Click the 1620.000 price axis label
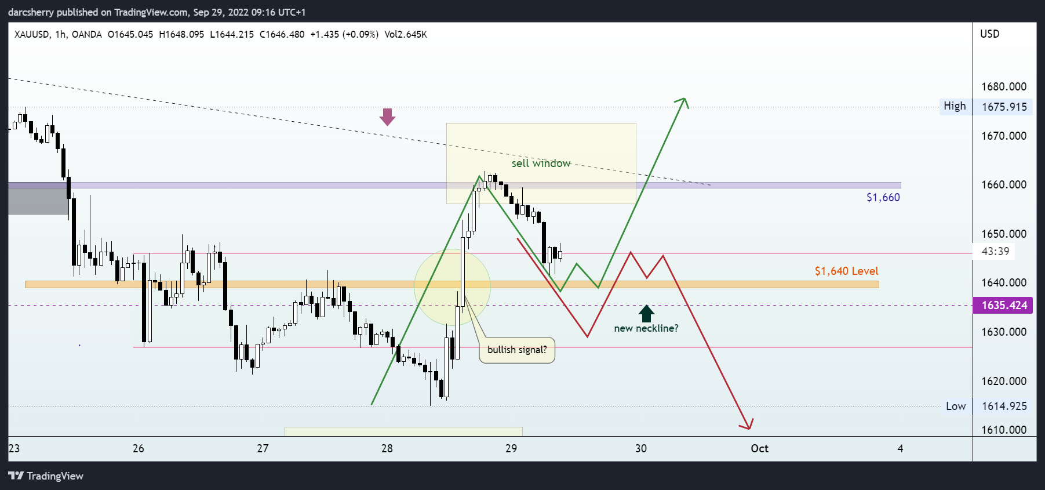Viewport: 1045px width, 490px height. click(1004, 381)
